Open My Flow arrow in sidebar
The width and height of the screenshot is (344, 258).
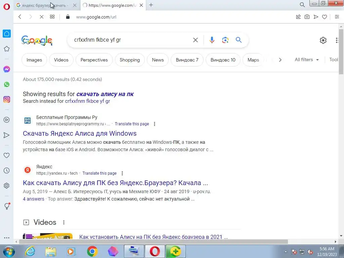coord(7,135)
